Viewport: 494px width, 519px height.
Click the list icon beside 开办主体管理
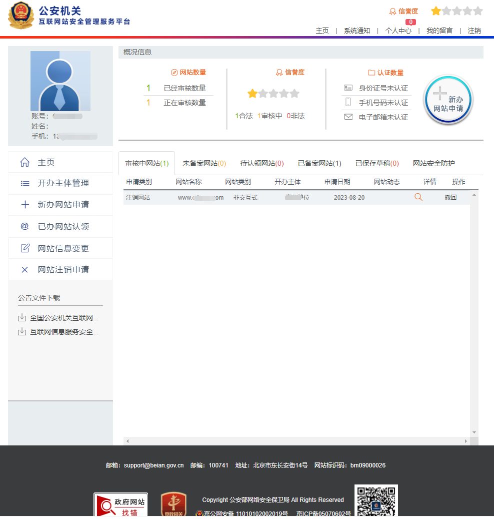pos(25,183)
